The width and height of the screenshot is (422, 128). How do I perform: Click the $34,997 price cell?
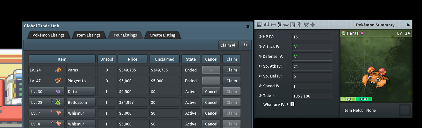pyautogui.click(x=133, y=102)
